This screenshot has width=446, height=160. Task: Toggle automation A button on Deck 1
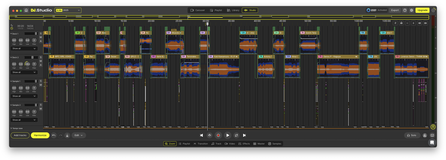coord(41,41)
